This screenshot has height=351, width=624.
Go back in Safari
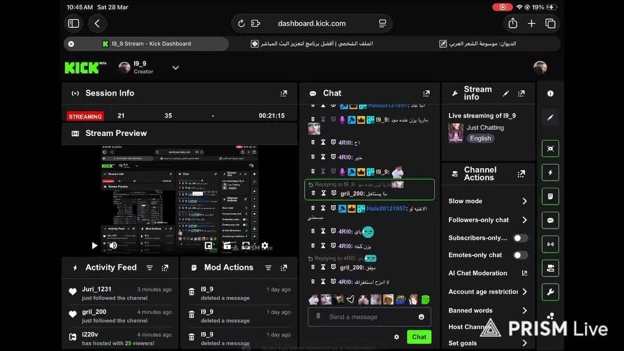[97, 23]
